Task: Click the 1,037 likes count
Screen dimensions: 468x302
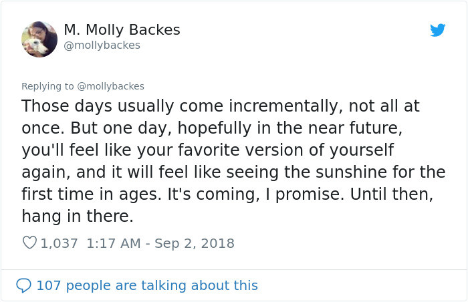Action: point(59,243)
